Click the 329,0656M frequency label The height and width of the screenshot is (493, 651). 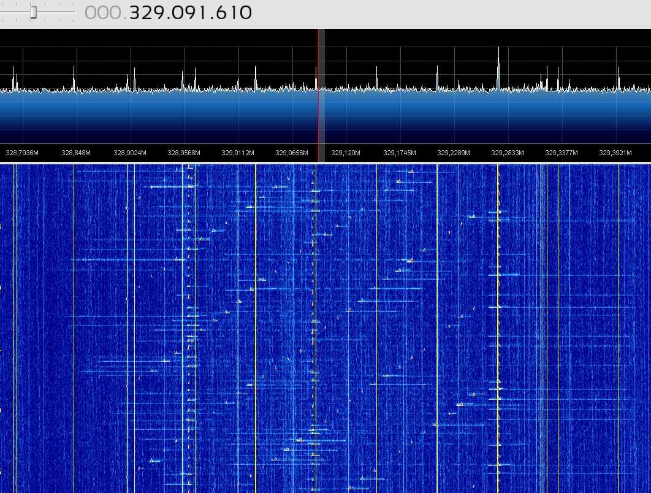point(292,153)
